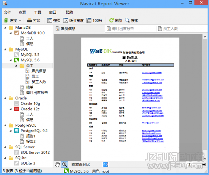This screenshot has width=209, height=175.
Task: Select the hand pan tool icon
Action: [x=57, y=164]
